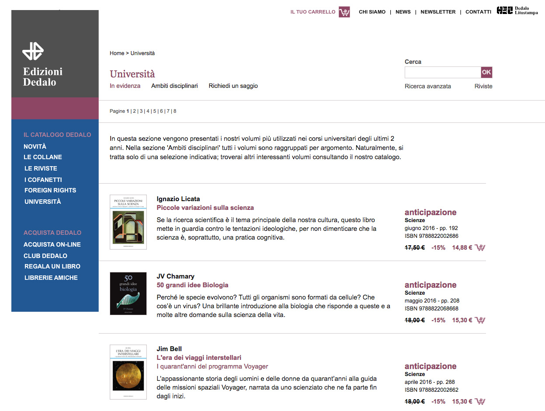
Task: Open the Contatti page
Action: pos(478,12)
